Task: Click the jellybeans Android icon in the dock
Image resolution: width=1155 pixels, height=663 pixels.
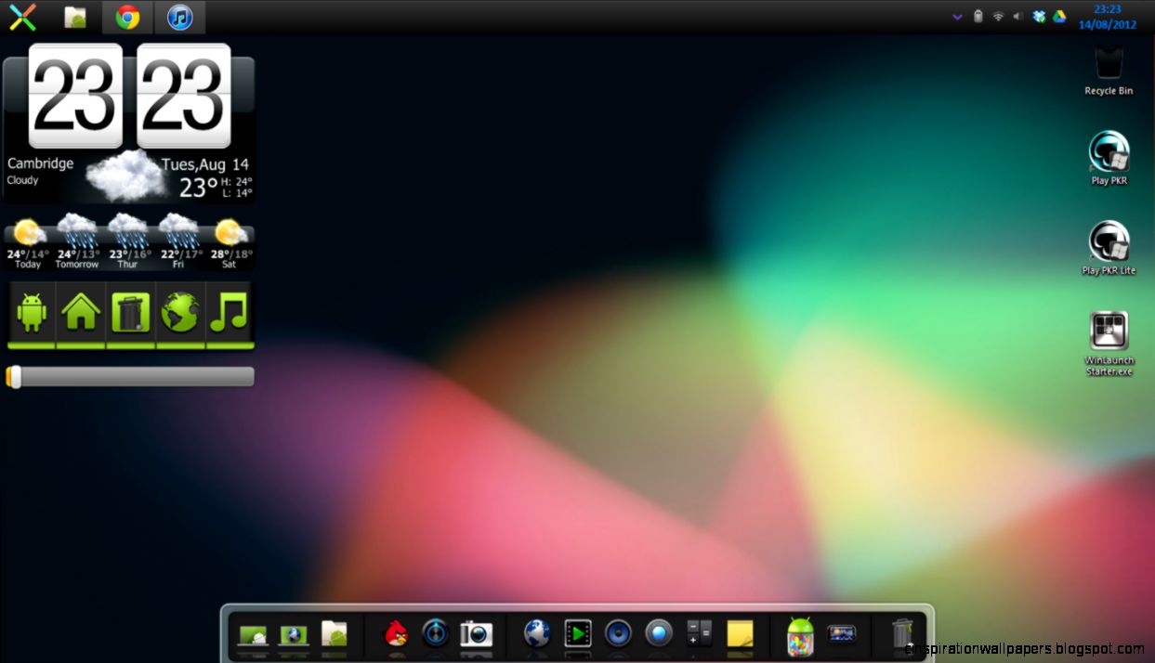Action: point(798,635)
